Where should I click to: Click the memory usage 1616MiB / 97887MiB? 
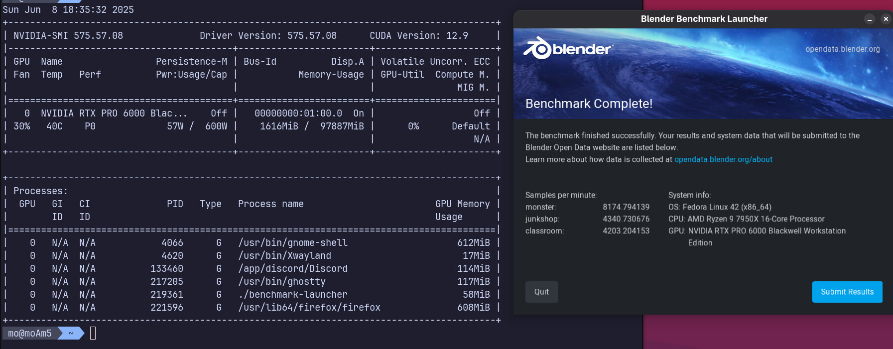pos(312,126)
